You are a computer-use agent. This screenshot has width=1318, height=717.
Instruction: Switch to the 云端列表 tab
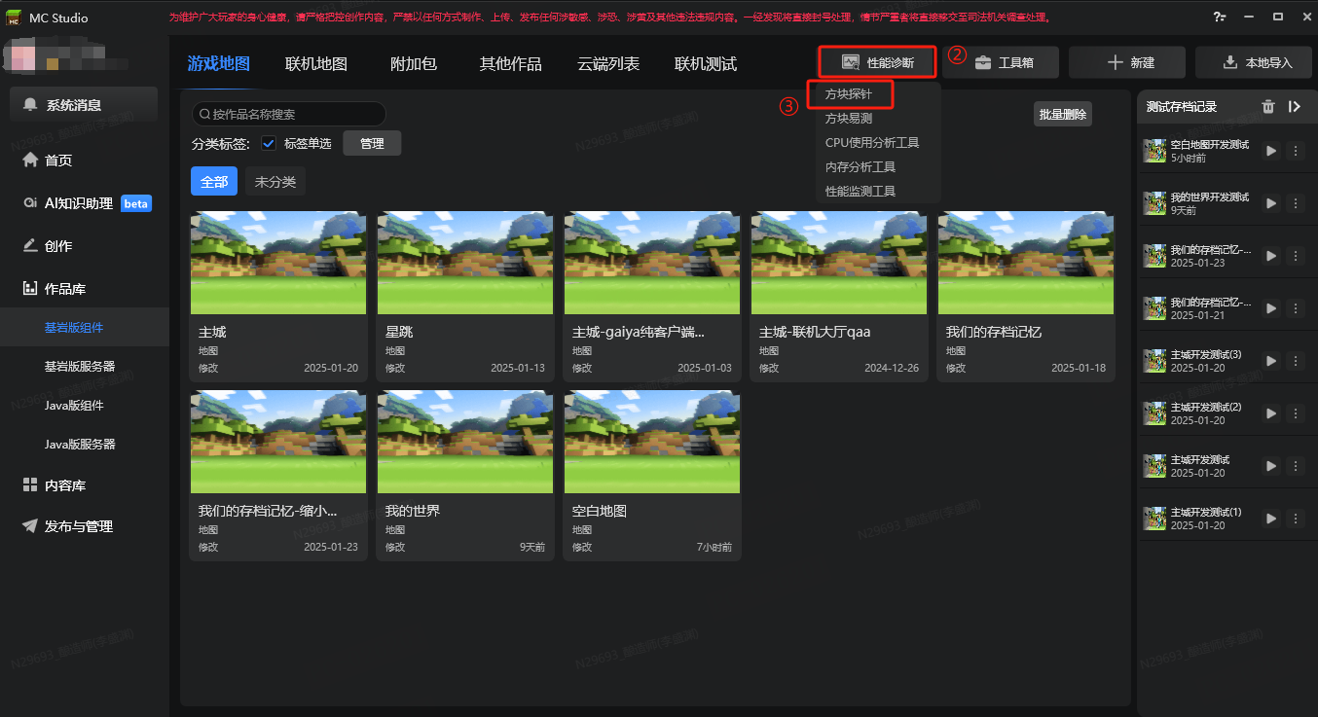pos(608,64)
